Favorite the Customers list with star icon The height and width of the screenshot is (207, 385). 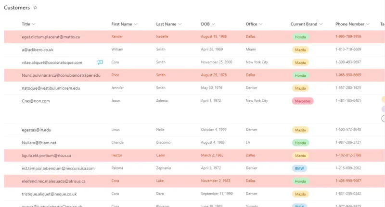pyautogui.click(x=35, y=8)
